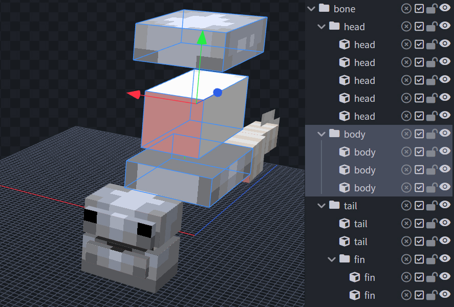Click the body group folder icon

point(334,134)
